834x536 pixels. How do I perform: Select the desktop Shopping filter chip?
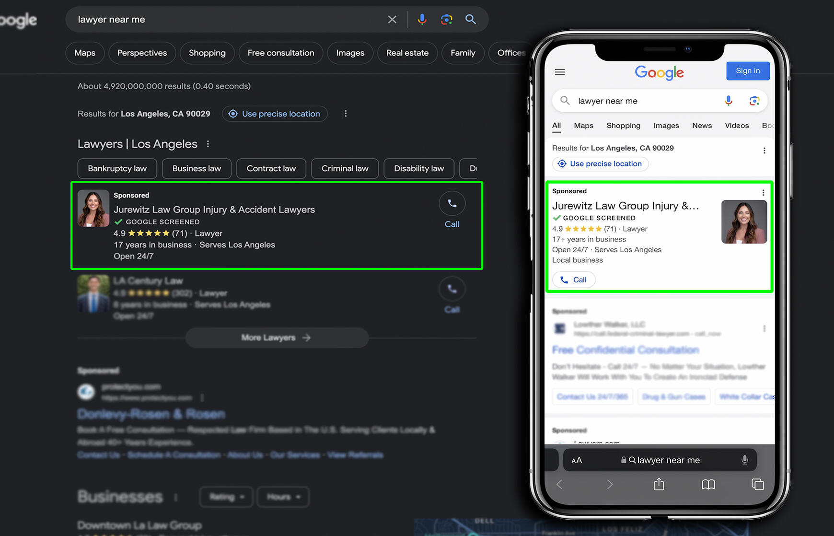[x=207, y=53]
